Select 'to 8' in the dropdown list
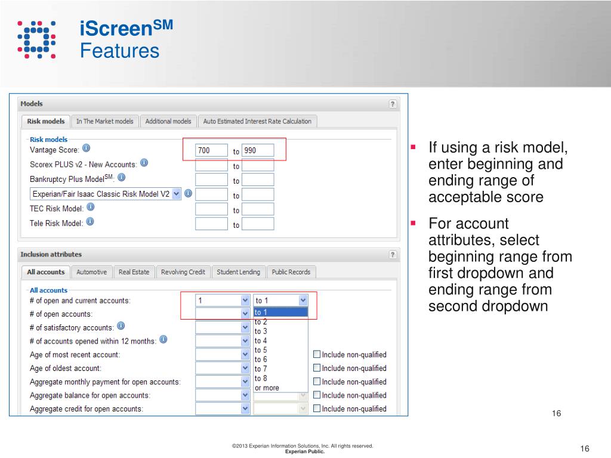The width and height of the screenshot is (611, 458). [x=280, y=378]
